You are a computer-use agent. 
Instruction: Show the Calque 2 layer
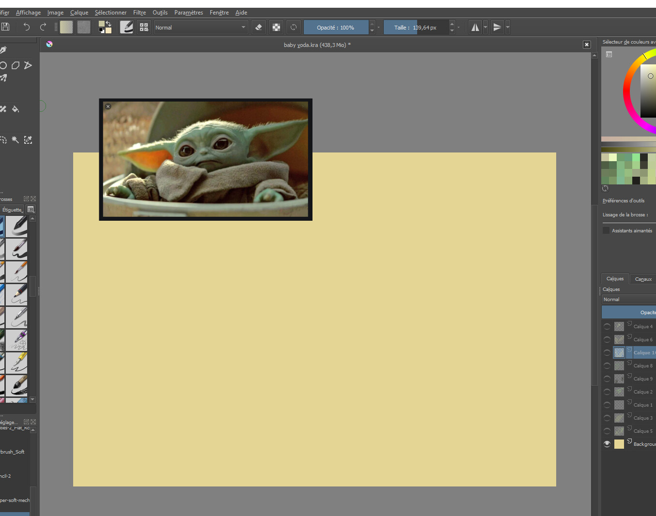[607, 392]
